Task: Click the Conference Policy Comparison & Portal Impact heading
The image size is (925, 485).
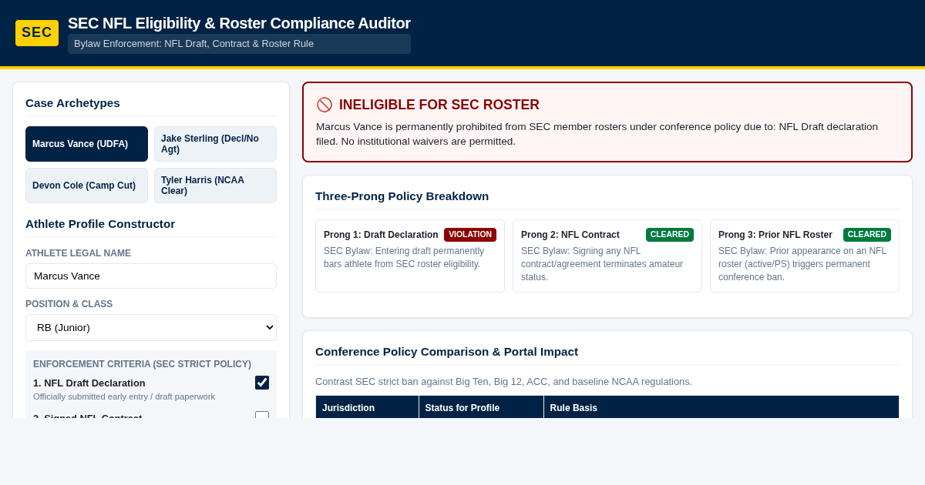Action: pos(447,352)
